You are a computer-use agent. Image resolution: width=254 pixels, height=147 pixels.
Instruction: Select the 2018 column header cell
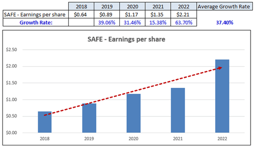coord(81,6)
